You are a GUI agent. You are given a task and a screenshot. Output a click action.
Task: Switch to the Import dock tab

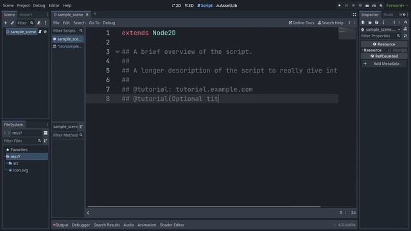tap(26, 15)
